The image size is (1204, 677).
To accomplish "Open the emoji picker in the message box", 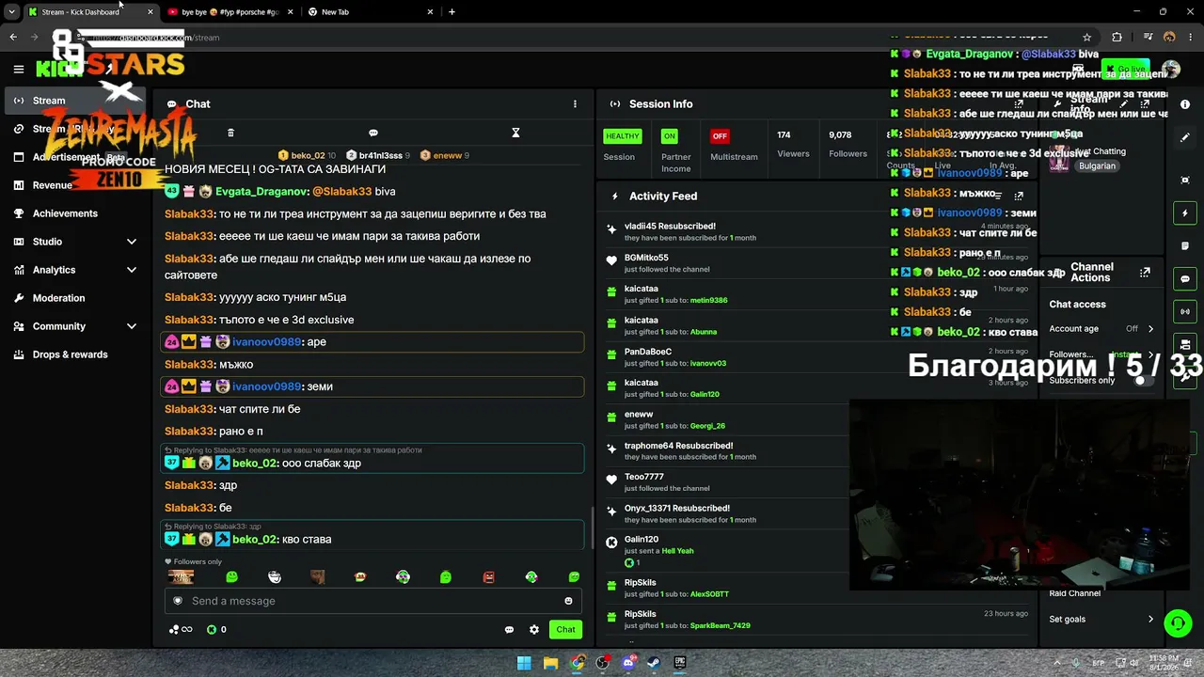I will (568, 601).
